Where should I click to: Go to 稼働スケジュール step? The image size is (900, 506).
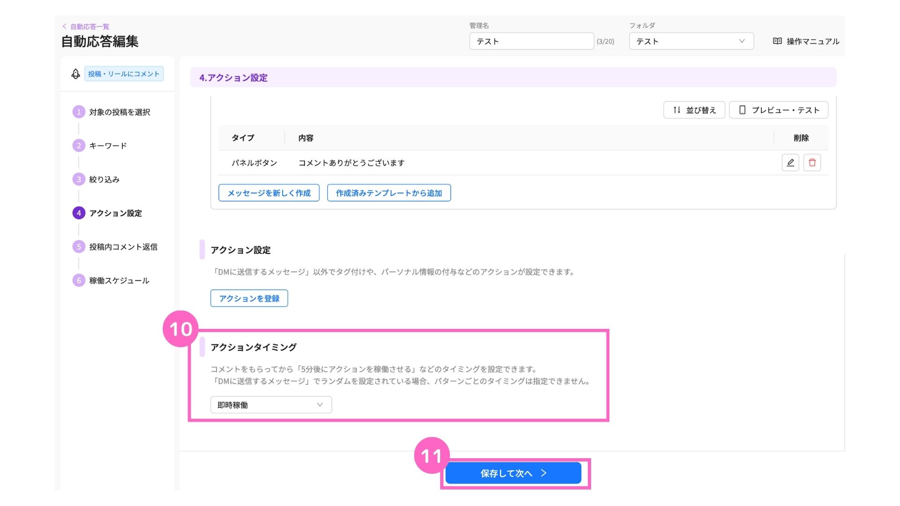tap(119, 281)
